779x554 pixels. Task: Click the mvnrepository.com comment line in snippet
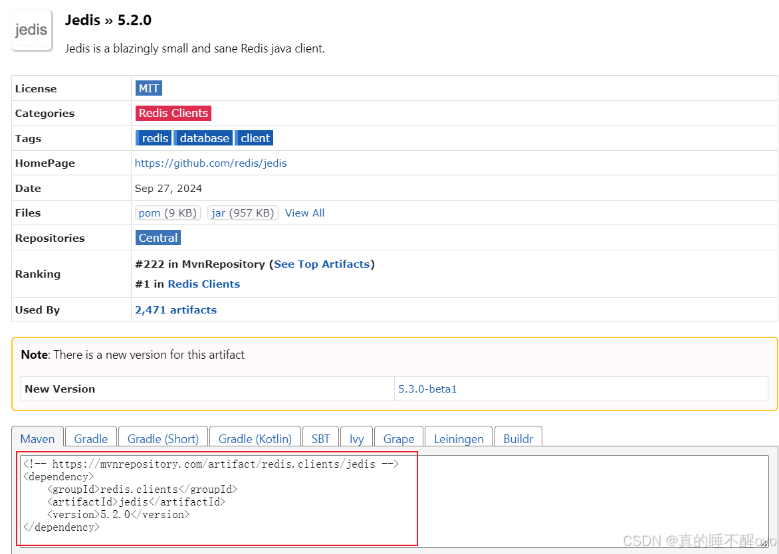pyautogui.click(x=211, y=464)
